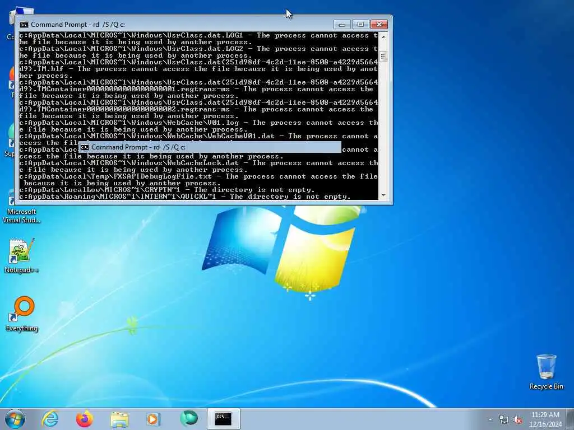The width and height of the screenshot is (574, 430).
Task: Select the Notepad++ desktop shortcut
Action: point(21,256)
